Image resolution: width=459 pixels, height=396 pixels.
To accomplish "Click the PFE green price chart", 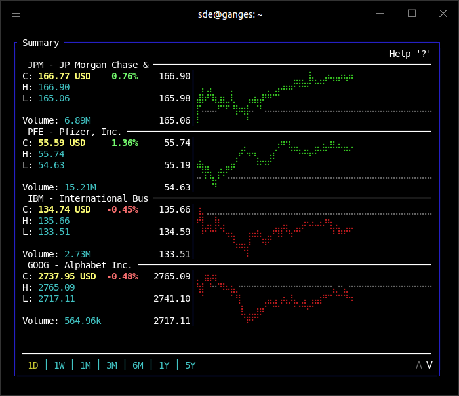I will click(x=275, y=164).
